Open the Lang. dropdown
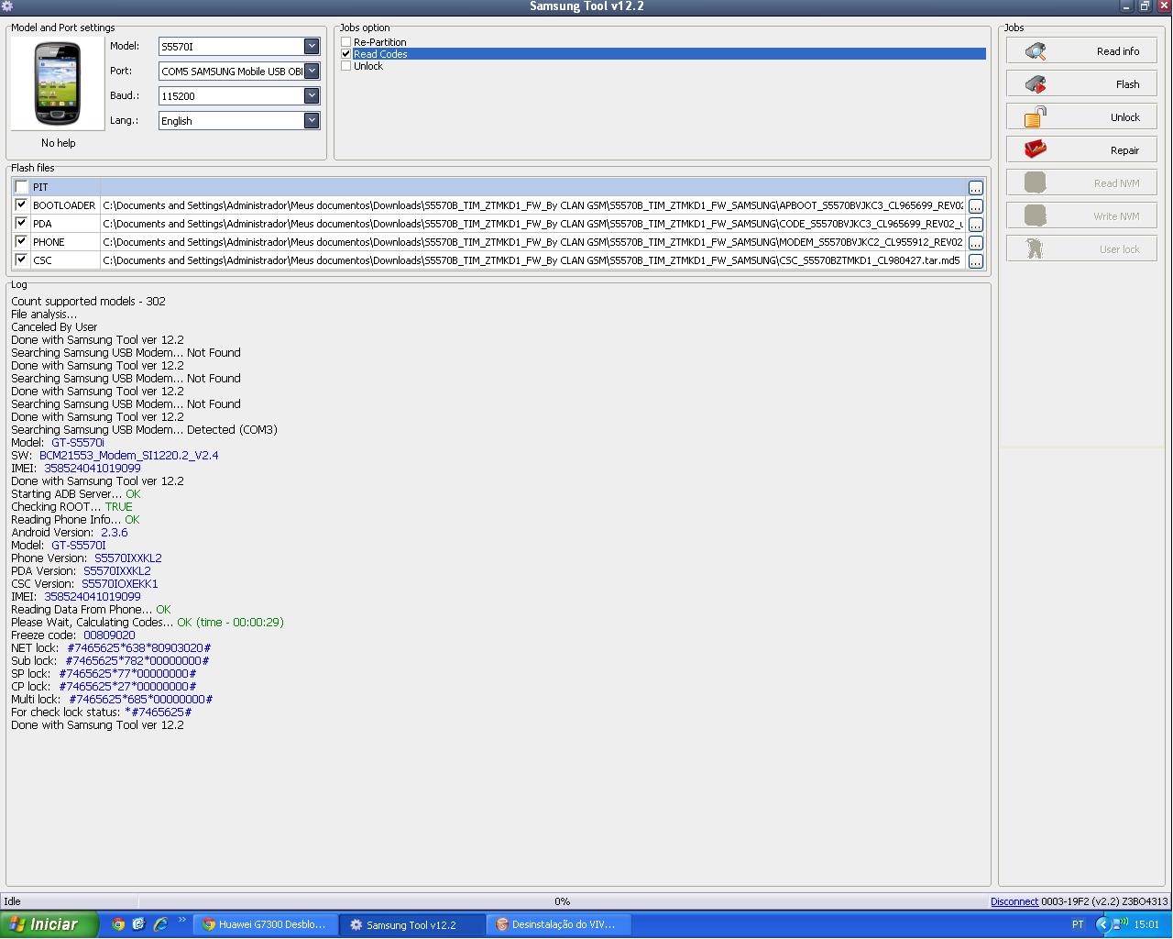The width and height of the screenshot is (1173, 939). [x=312, y=120]
